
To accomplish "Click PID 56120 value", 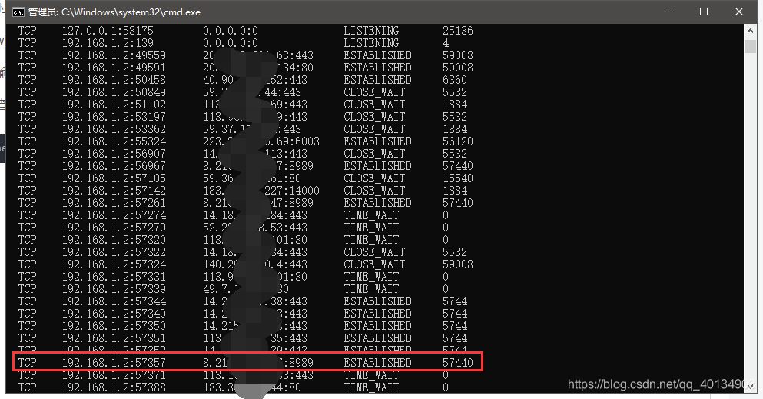I will pos(457,141).
